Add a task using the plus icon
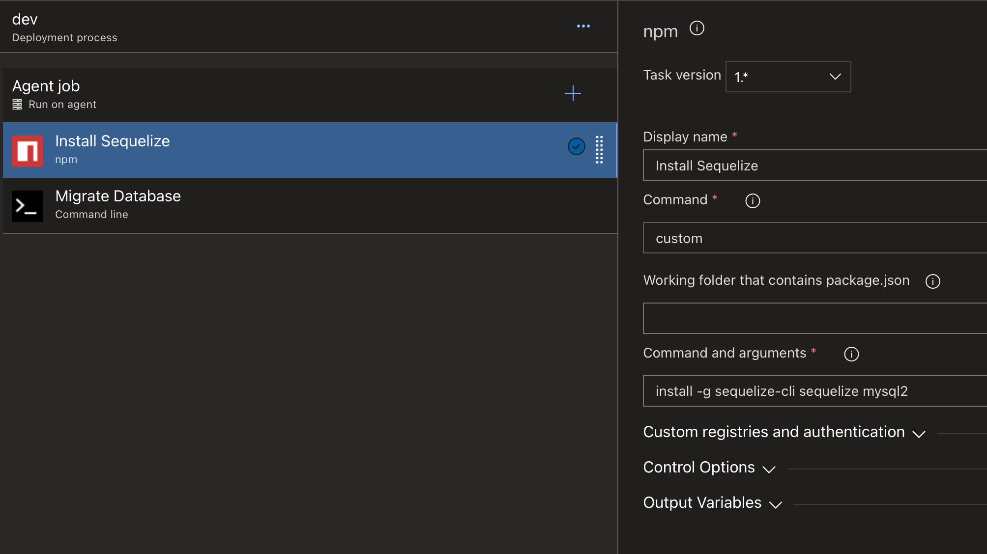The image size is (987, 554). [573, 93]
